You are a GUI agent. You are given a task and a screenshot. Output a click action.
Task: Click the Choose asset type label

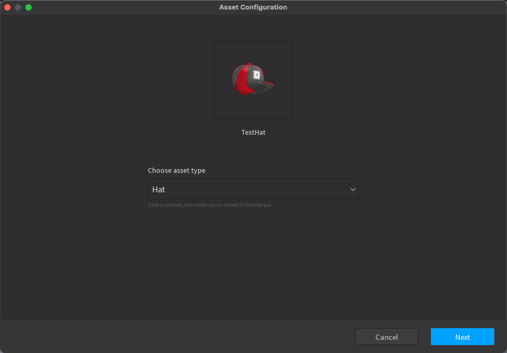[176, 171]
